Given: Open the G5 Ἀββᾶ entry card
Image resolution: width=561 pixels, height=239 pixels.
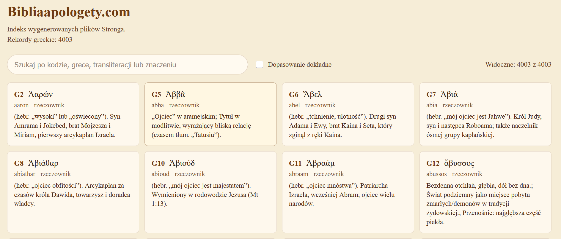Looking at the screenshot, I should [210, 114].
